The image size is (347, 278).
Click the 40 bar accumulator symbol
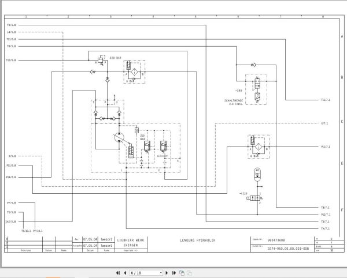point(257,174)
